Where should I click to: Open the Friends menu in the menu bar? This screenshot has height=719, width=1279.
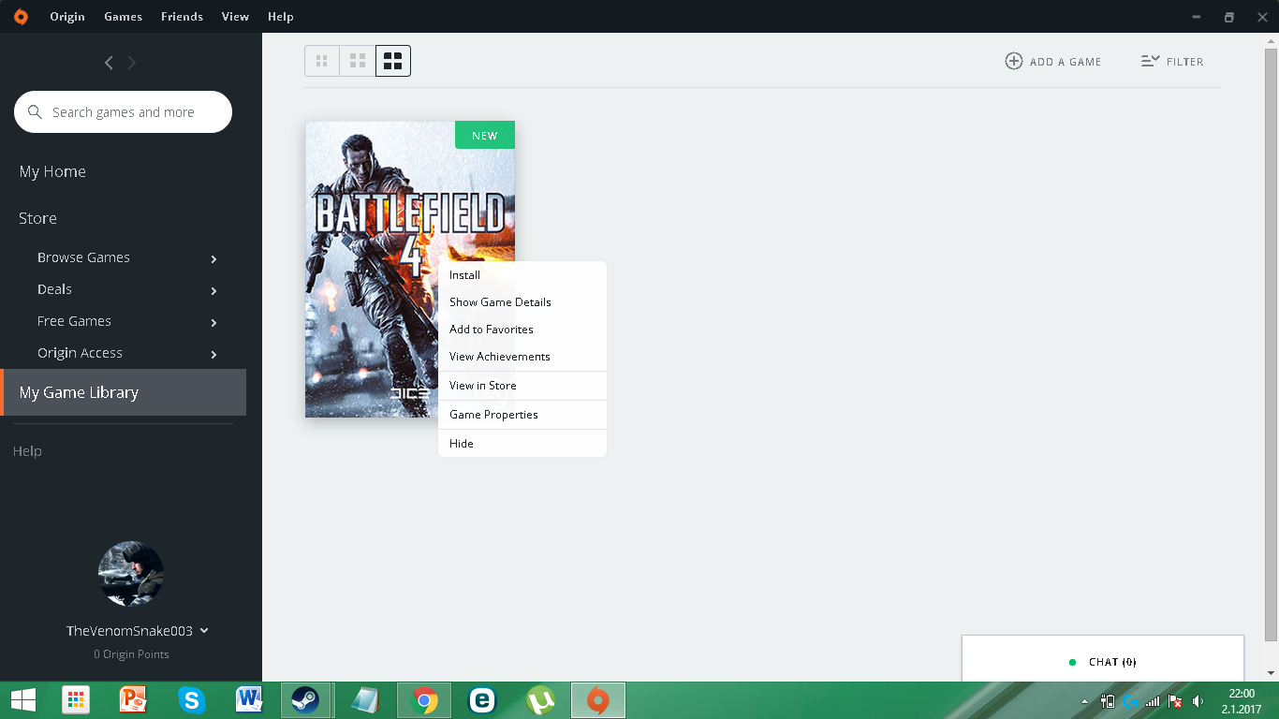pos(182,17)
